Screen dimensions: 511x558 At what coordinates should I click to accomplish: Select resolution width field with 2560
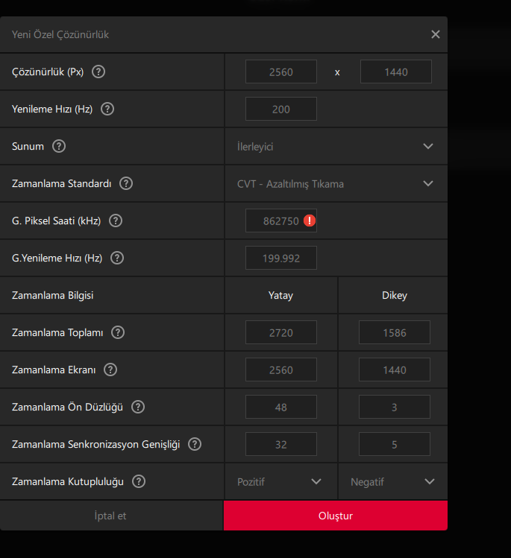(x=281, y=72)
